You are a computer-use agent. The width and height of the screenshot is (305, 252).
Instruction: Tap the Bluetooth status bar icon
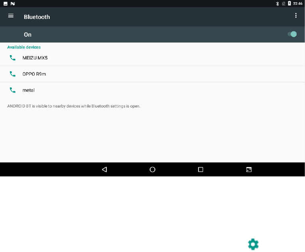(x=277, y=4)
